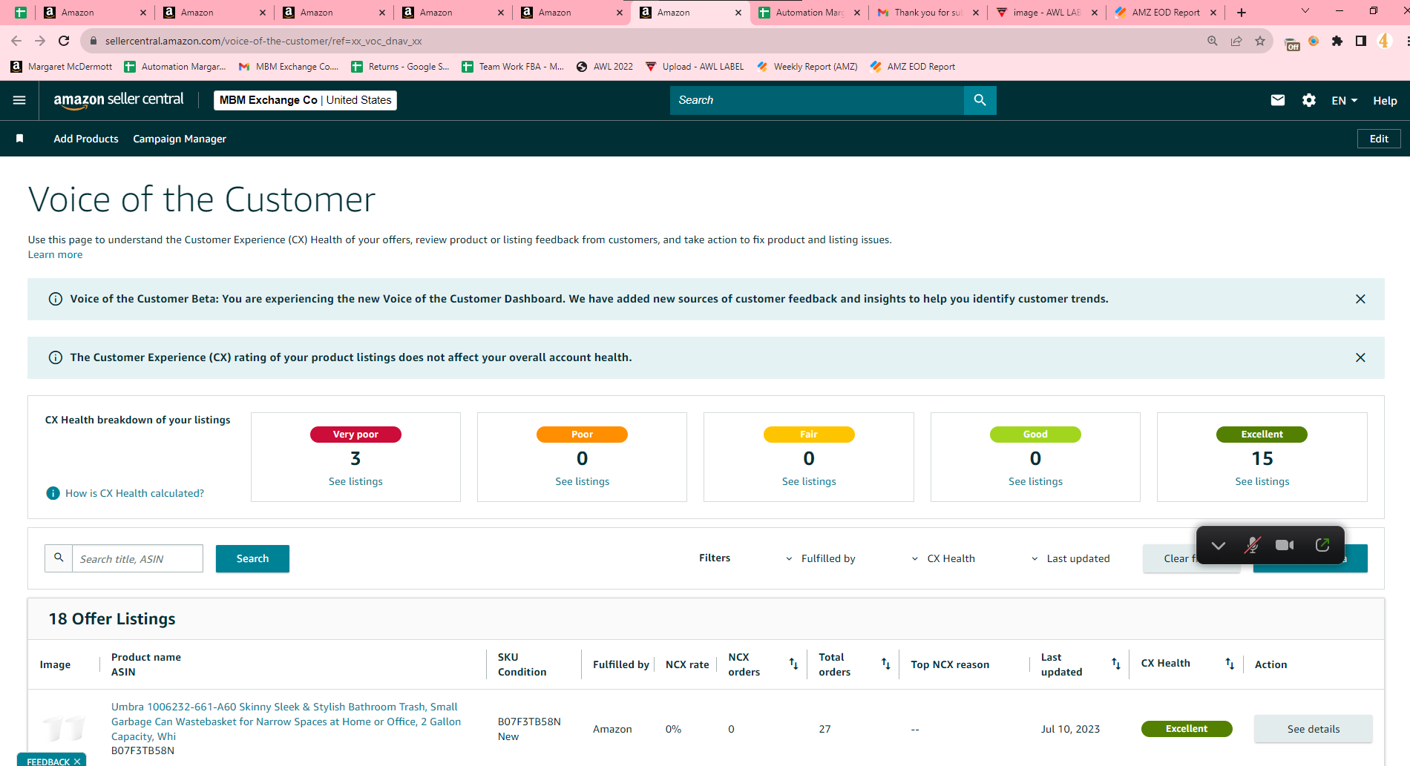Open a new browser tab
The height and width of the screenshot is (766, 1410).
1242,12
